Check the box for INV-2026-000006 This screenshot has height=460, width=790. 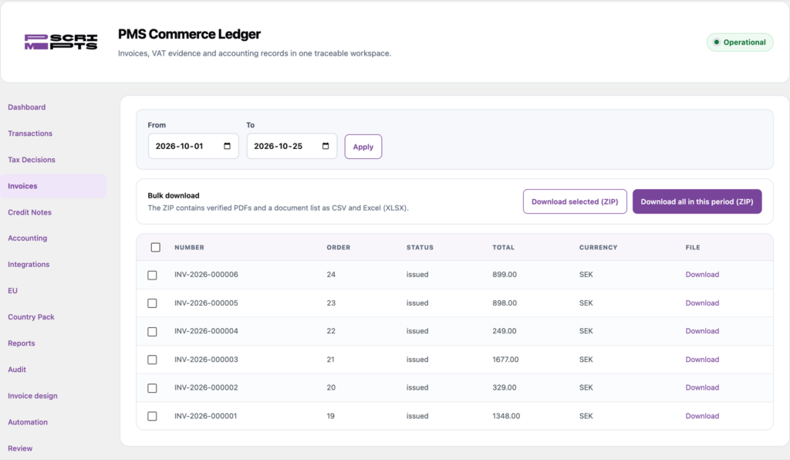point(152,275)
